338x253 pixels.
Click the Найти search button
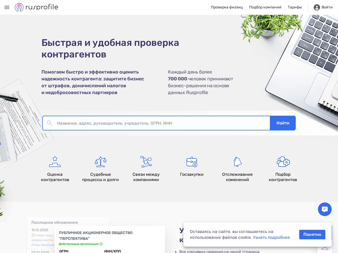click(x=283, y=123)
